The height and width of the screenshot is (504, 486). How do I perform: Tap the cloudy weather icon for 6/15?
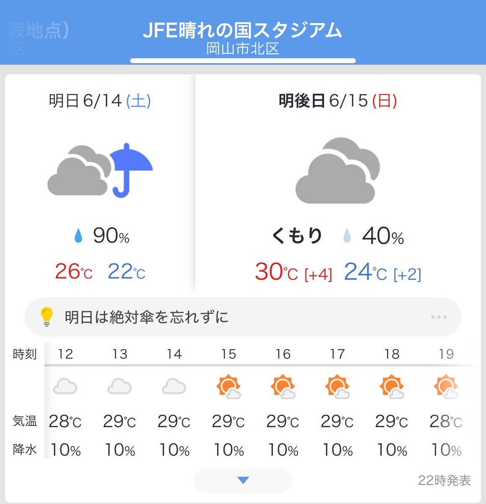[x=338, y=171]
